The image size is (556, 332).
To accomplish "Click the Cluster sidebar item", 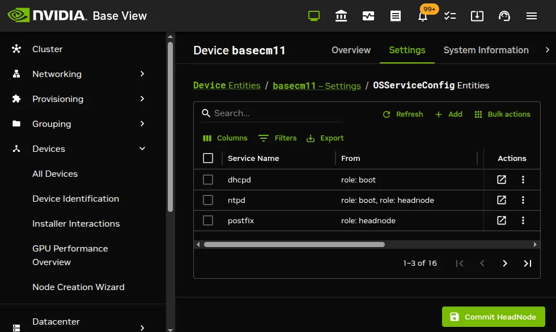I will point(47,49).
